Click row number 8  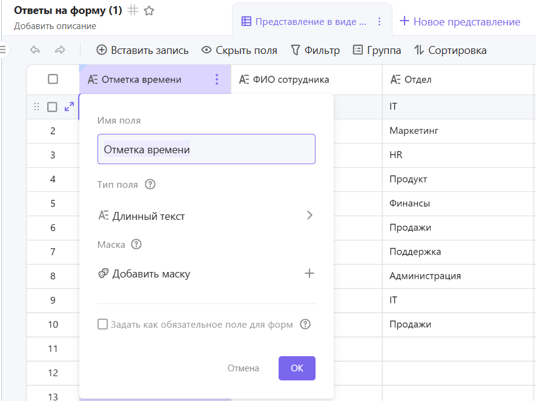click(x=53, y=276)
